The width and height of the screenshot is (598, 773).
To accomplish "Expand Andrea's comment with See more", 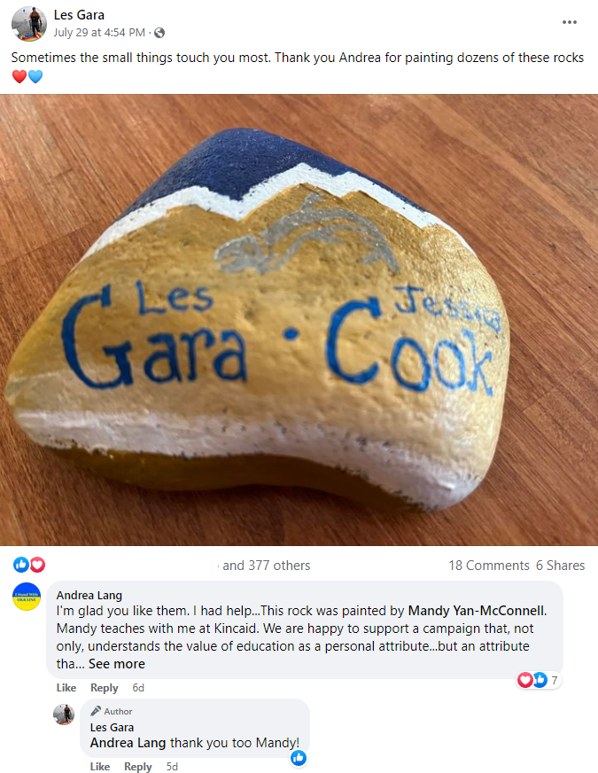I will 117,664.
